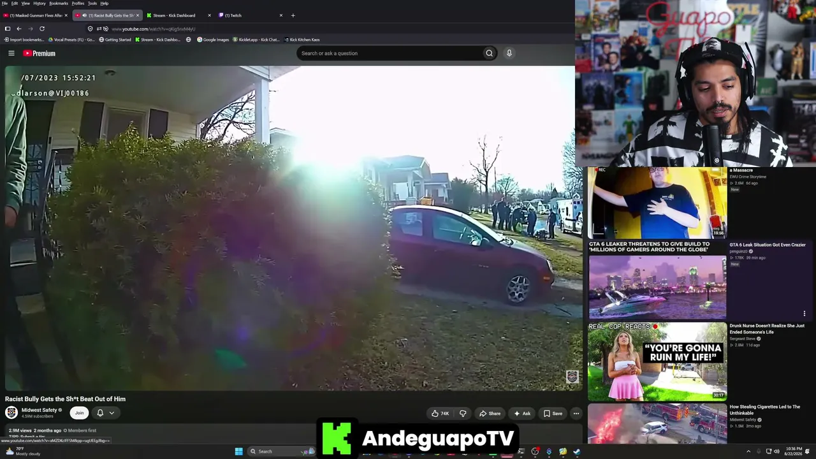The height and width of the screenshot is (459, 816).
Task: Click the YouTube search magnifier button
Action: (489, 54)
